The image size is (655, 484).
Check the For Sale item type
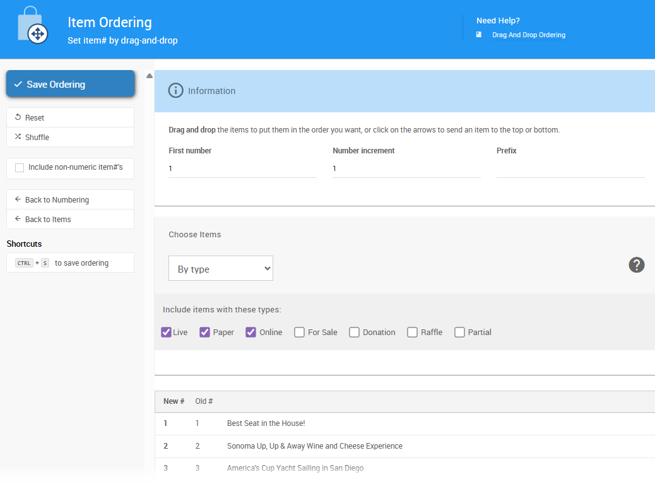[300, 333]
